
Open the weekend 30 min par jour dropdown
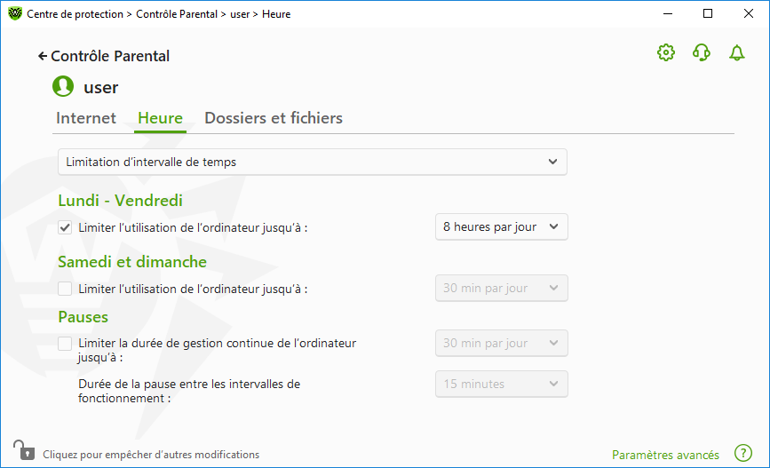coord(502,289)
